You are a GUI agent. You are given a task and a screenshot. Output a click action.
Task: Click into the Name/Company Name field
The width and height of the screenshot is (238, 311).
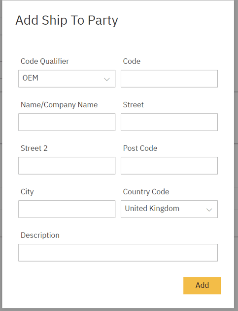67,122
